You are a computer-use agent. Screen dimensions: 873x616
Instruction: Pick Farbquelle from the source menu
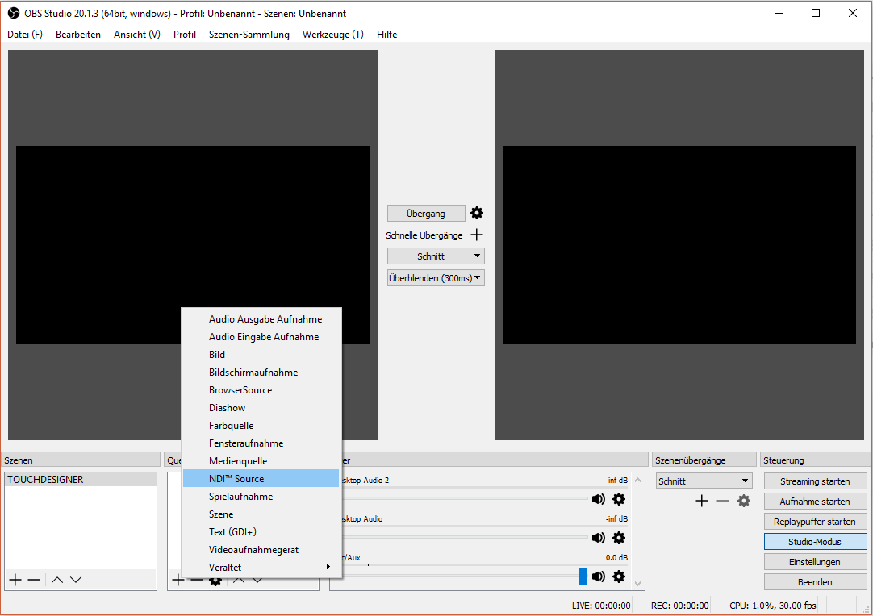[x=261, y=426]
